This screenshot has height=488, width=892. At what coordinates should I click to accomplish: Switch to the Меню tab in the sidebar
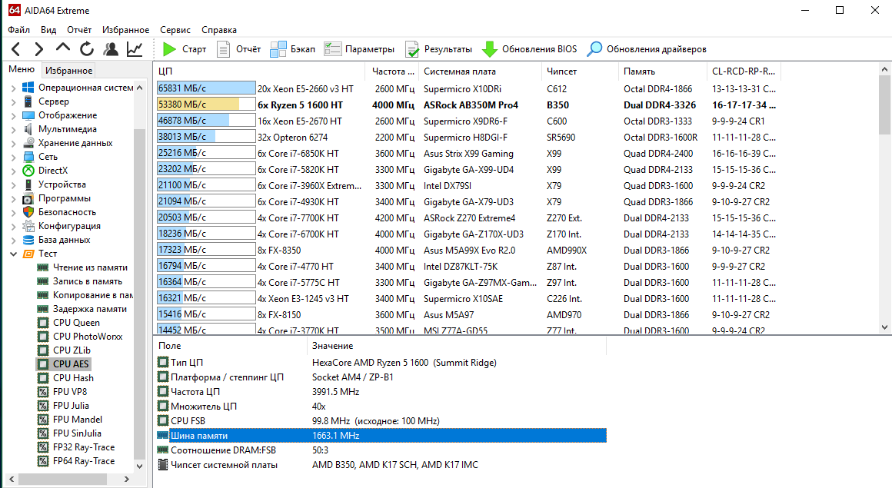(22, 69)
